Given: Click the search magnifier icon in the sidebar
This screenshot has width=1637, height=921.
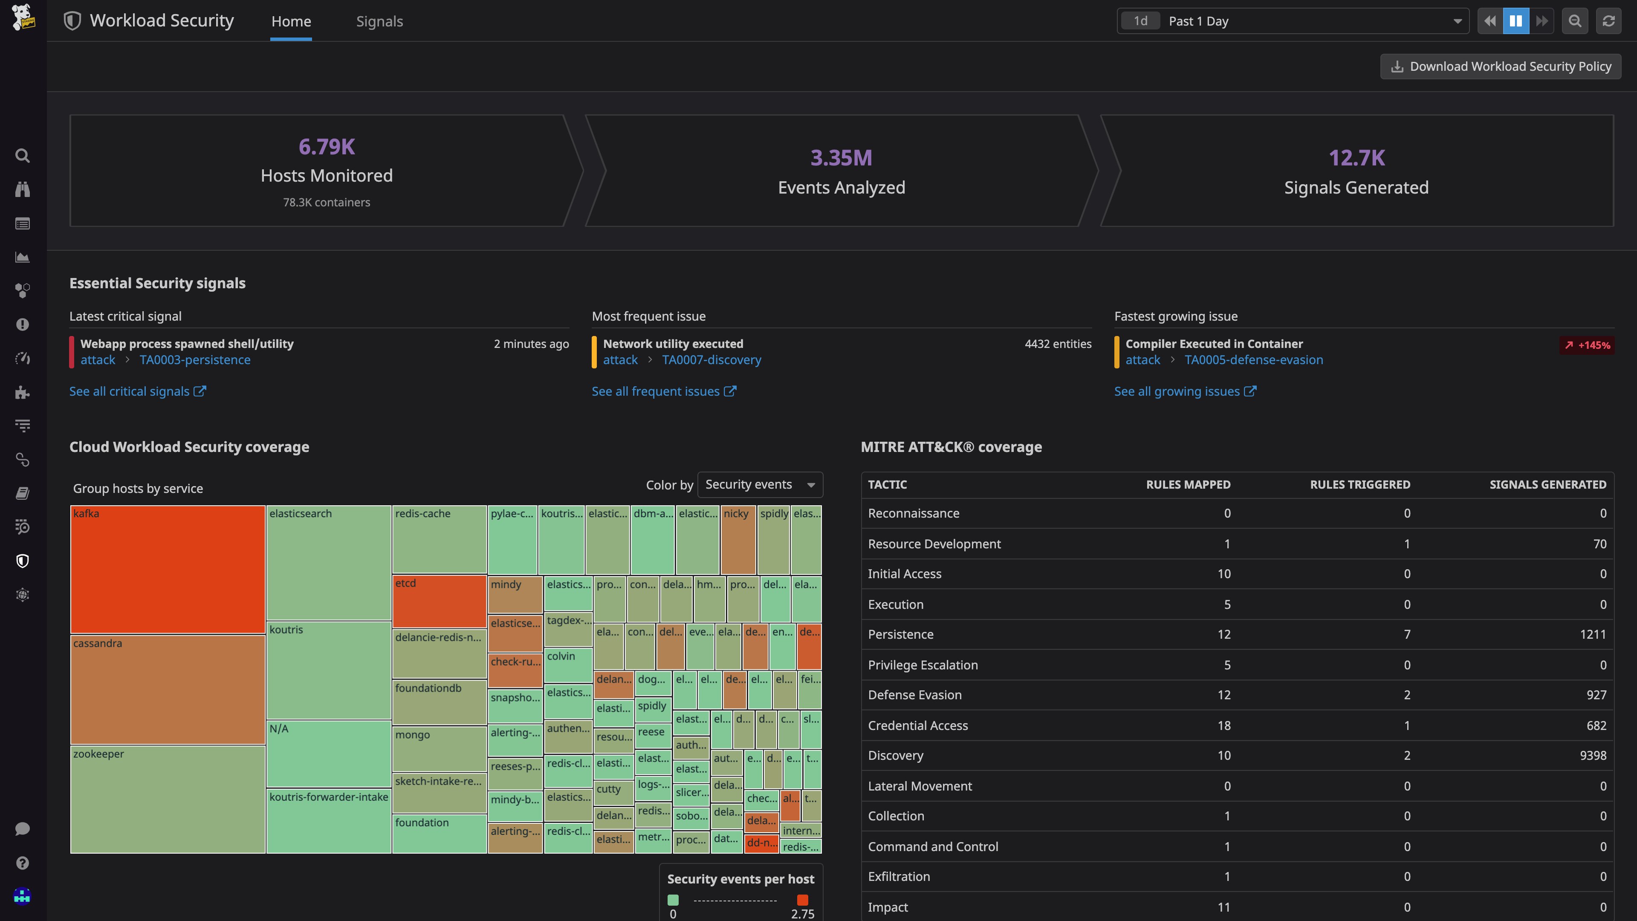Looking at the screenshot, I should (22, 156).
